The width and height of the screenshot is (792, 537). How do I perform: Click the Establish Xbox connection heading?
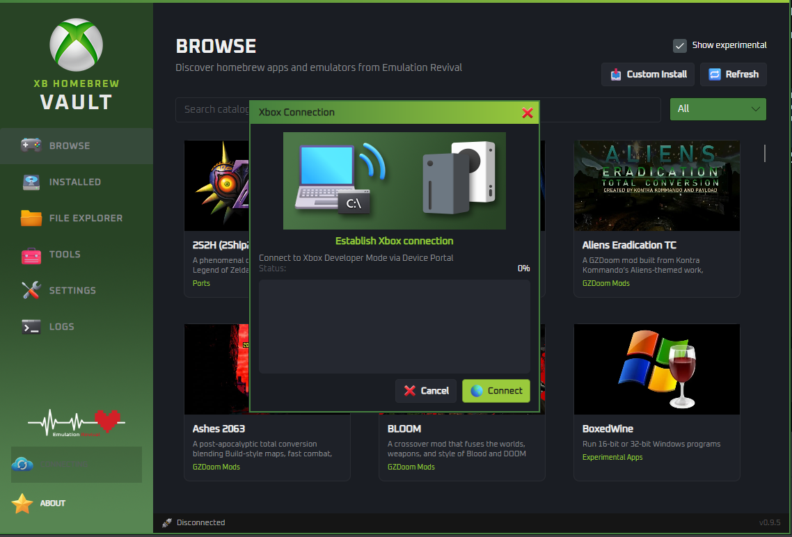pyautogui.click(x=395, y=241)
